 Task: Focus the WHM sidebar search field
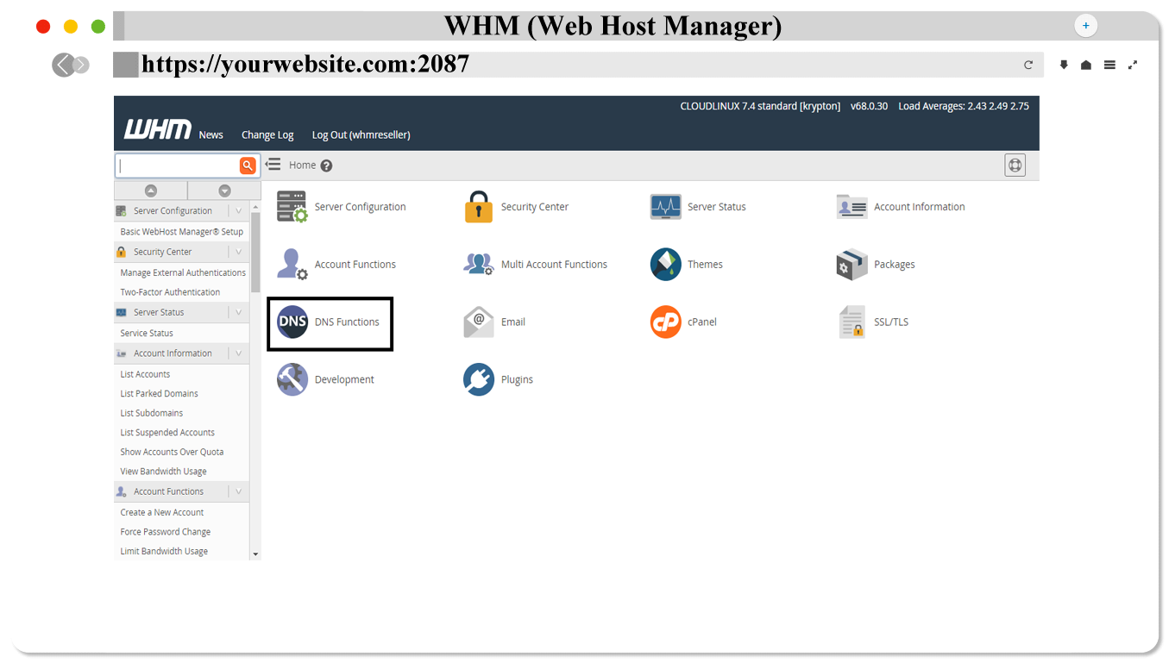point(178,166)
